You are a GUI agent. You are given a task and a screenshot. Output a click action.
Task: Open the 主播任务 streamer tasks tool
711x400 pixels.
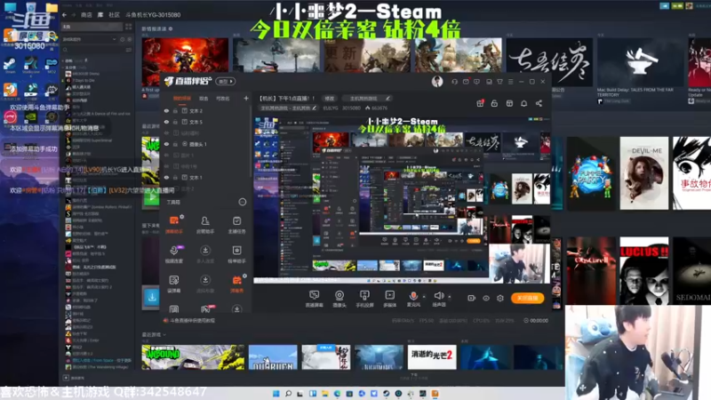pyautogui.click(x=236, y=224)
